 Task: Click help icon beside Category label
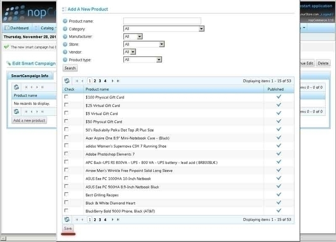(x=65, y=29)
